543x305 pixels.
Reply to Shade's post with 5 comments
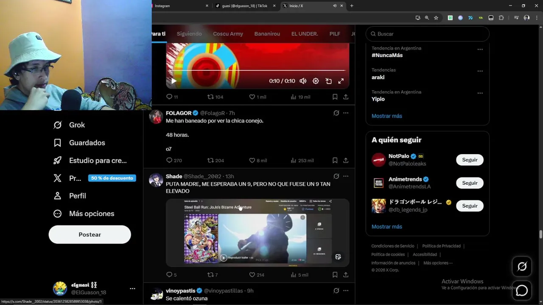click(x=171, y=275)
